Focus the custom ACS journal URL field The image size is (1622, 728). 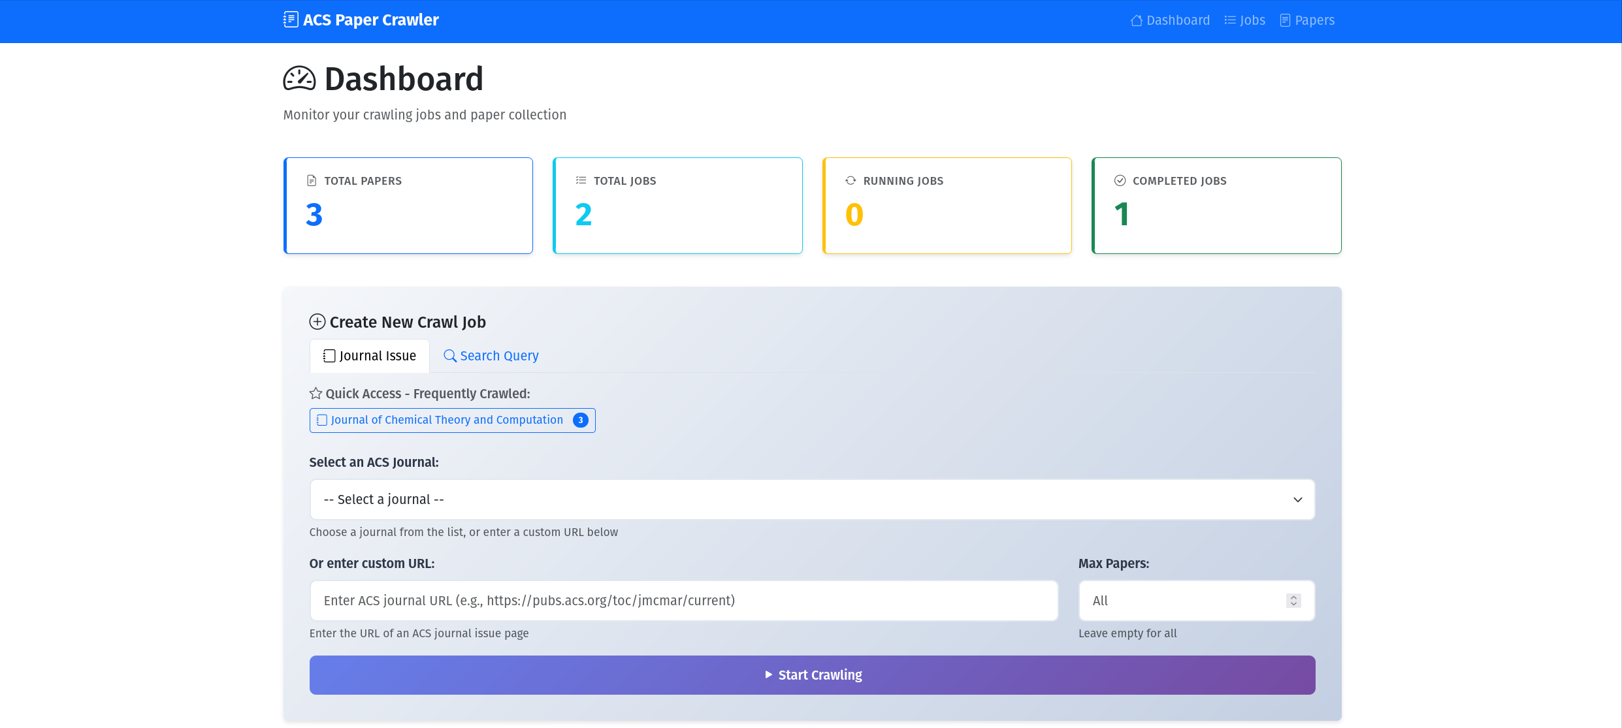[x=684, y=601]
